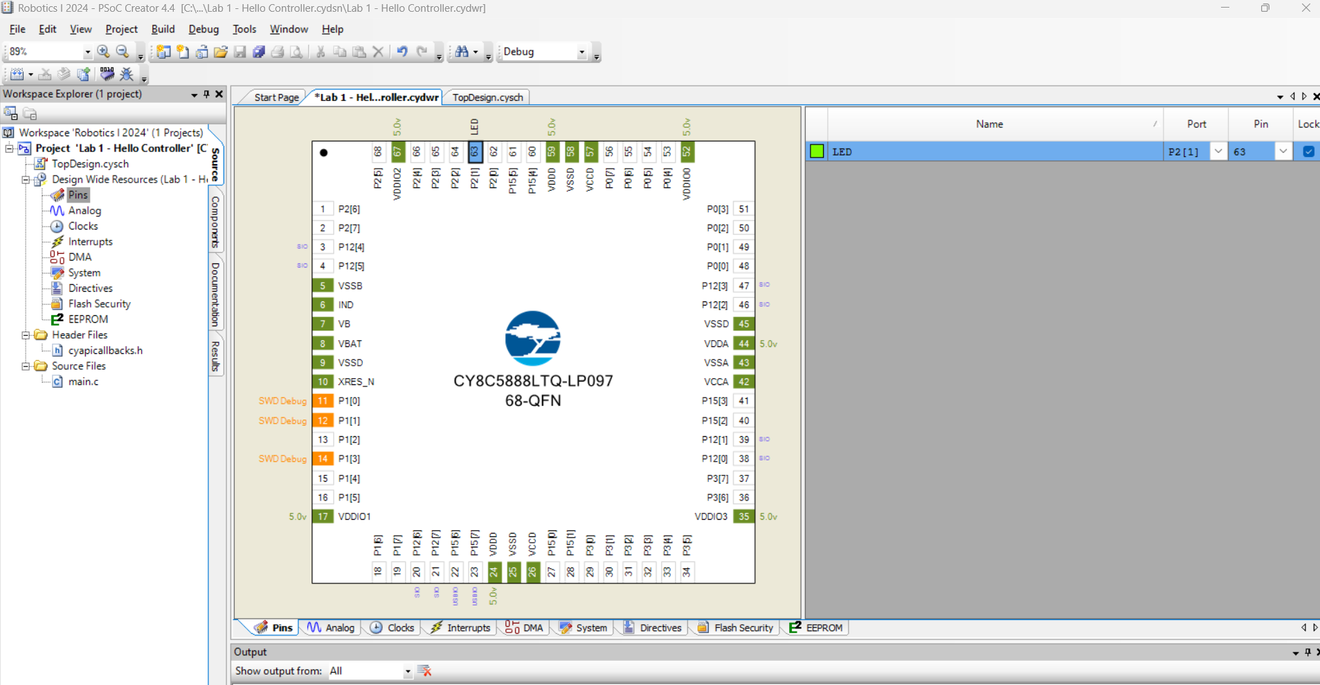Image resolution: width=1320 pixels, height=685 pixels.
Task: Open the Build menu
Action: 163,29
